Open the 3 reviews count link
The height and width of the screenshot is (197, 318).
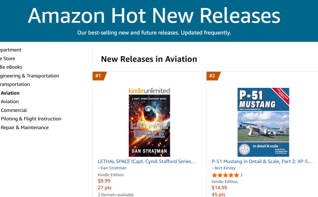click(x=241, y=175)
